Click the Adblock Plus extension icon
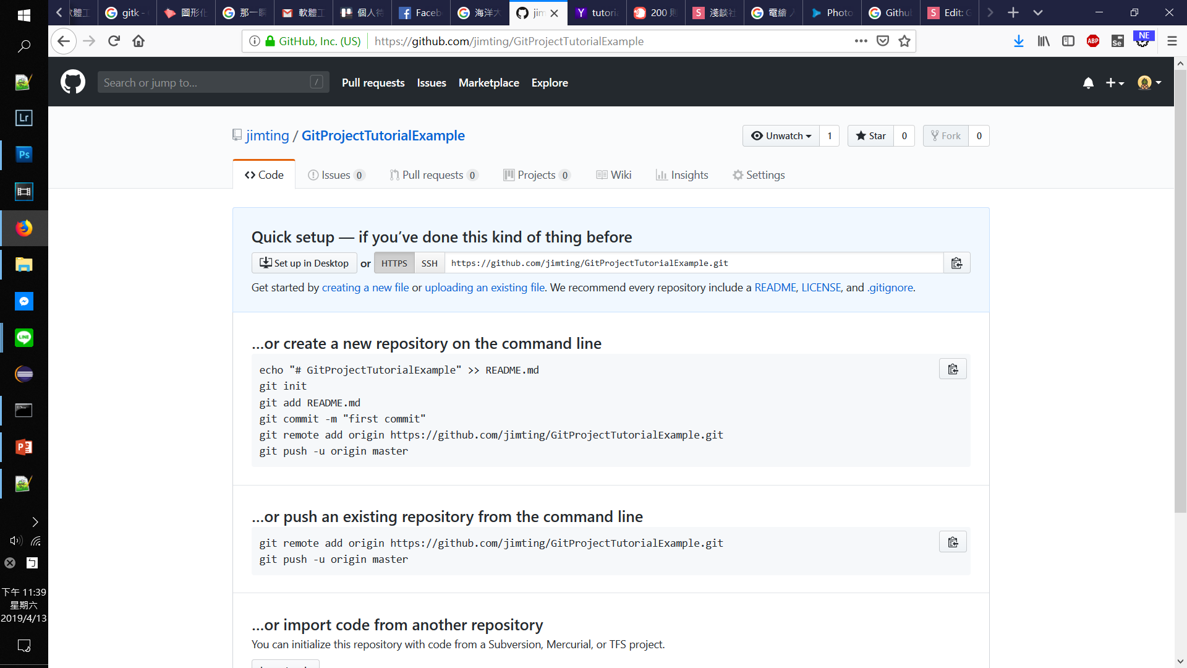The image size is (1187, 668). click(x=1093, y=41)
